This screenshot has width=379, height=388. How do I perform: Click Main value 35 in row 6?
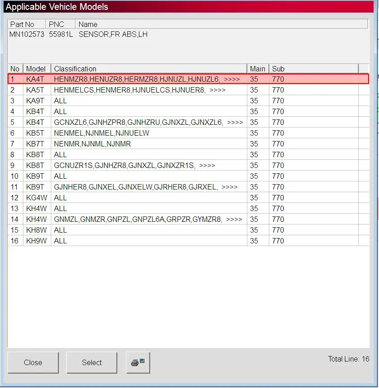[x=254, y=133]
